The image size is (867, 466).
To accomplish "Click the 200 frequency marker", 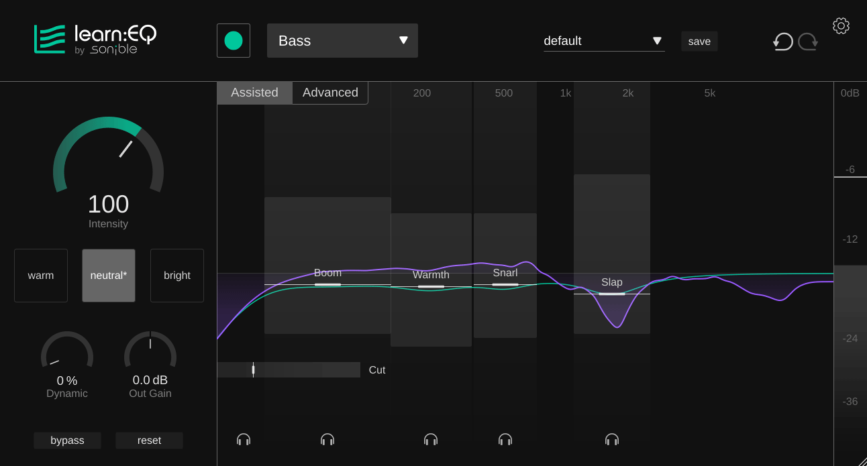I will point(422,93).
